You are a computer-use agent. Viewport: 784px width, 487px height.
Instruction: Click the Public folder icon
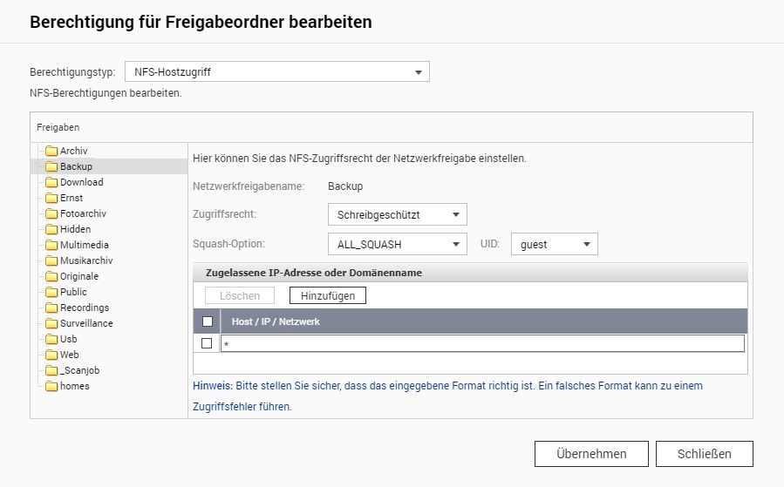coord(51,293)
